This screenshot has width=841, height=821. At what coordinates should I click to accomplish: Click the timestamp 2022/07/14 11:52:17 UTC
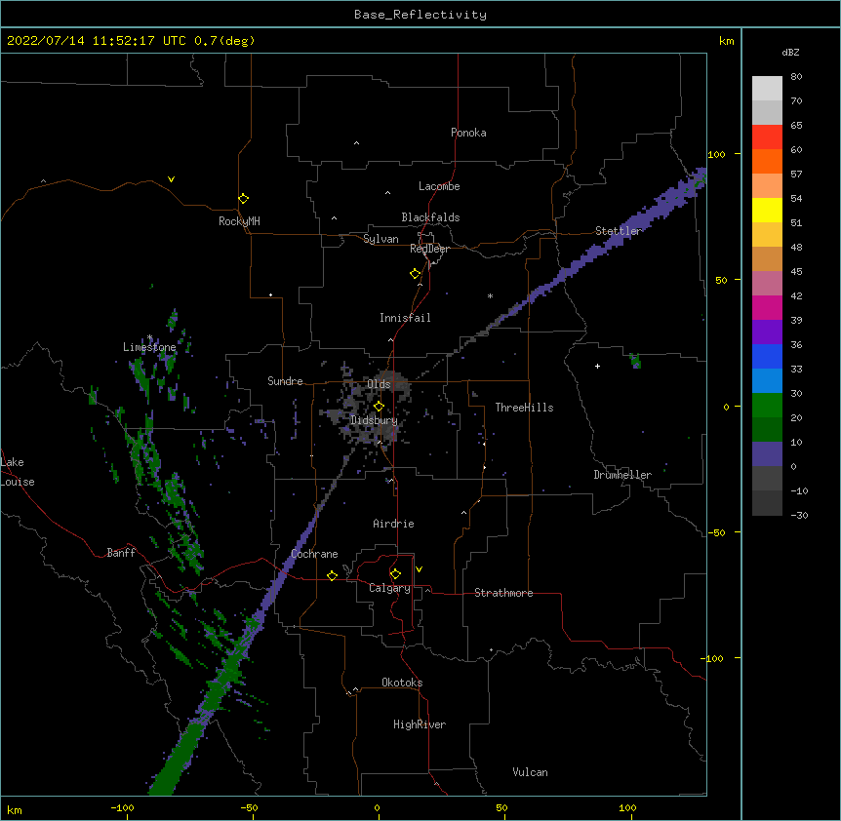click(x=97, y=41)
